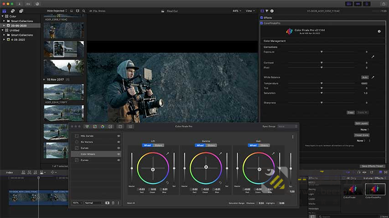The width and height of the screenshot is (389, 218).
Task: Click the Copy corrections button
Action: (351, 113)
